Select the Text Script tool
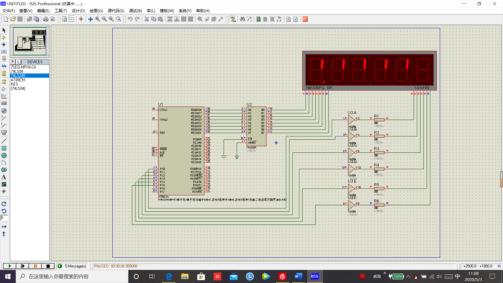Screen dimensions: 503x283 pos(4,59)
